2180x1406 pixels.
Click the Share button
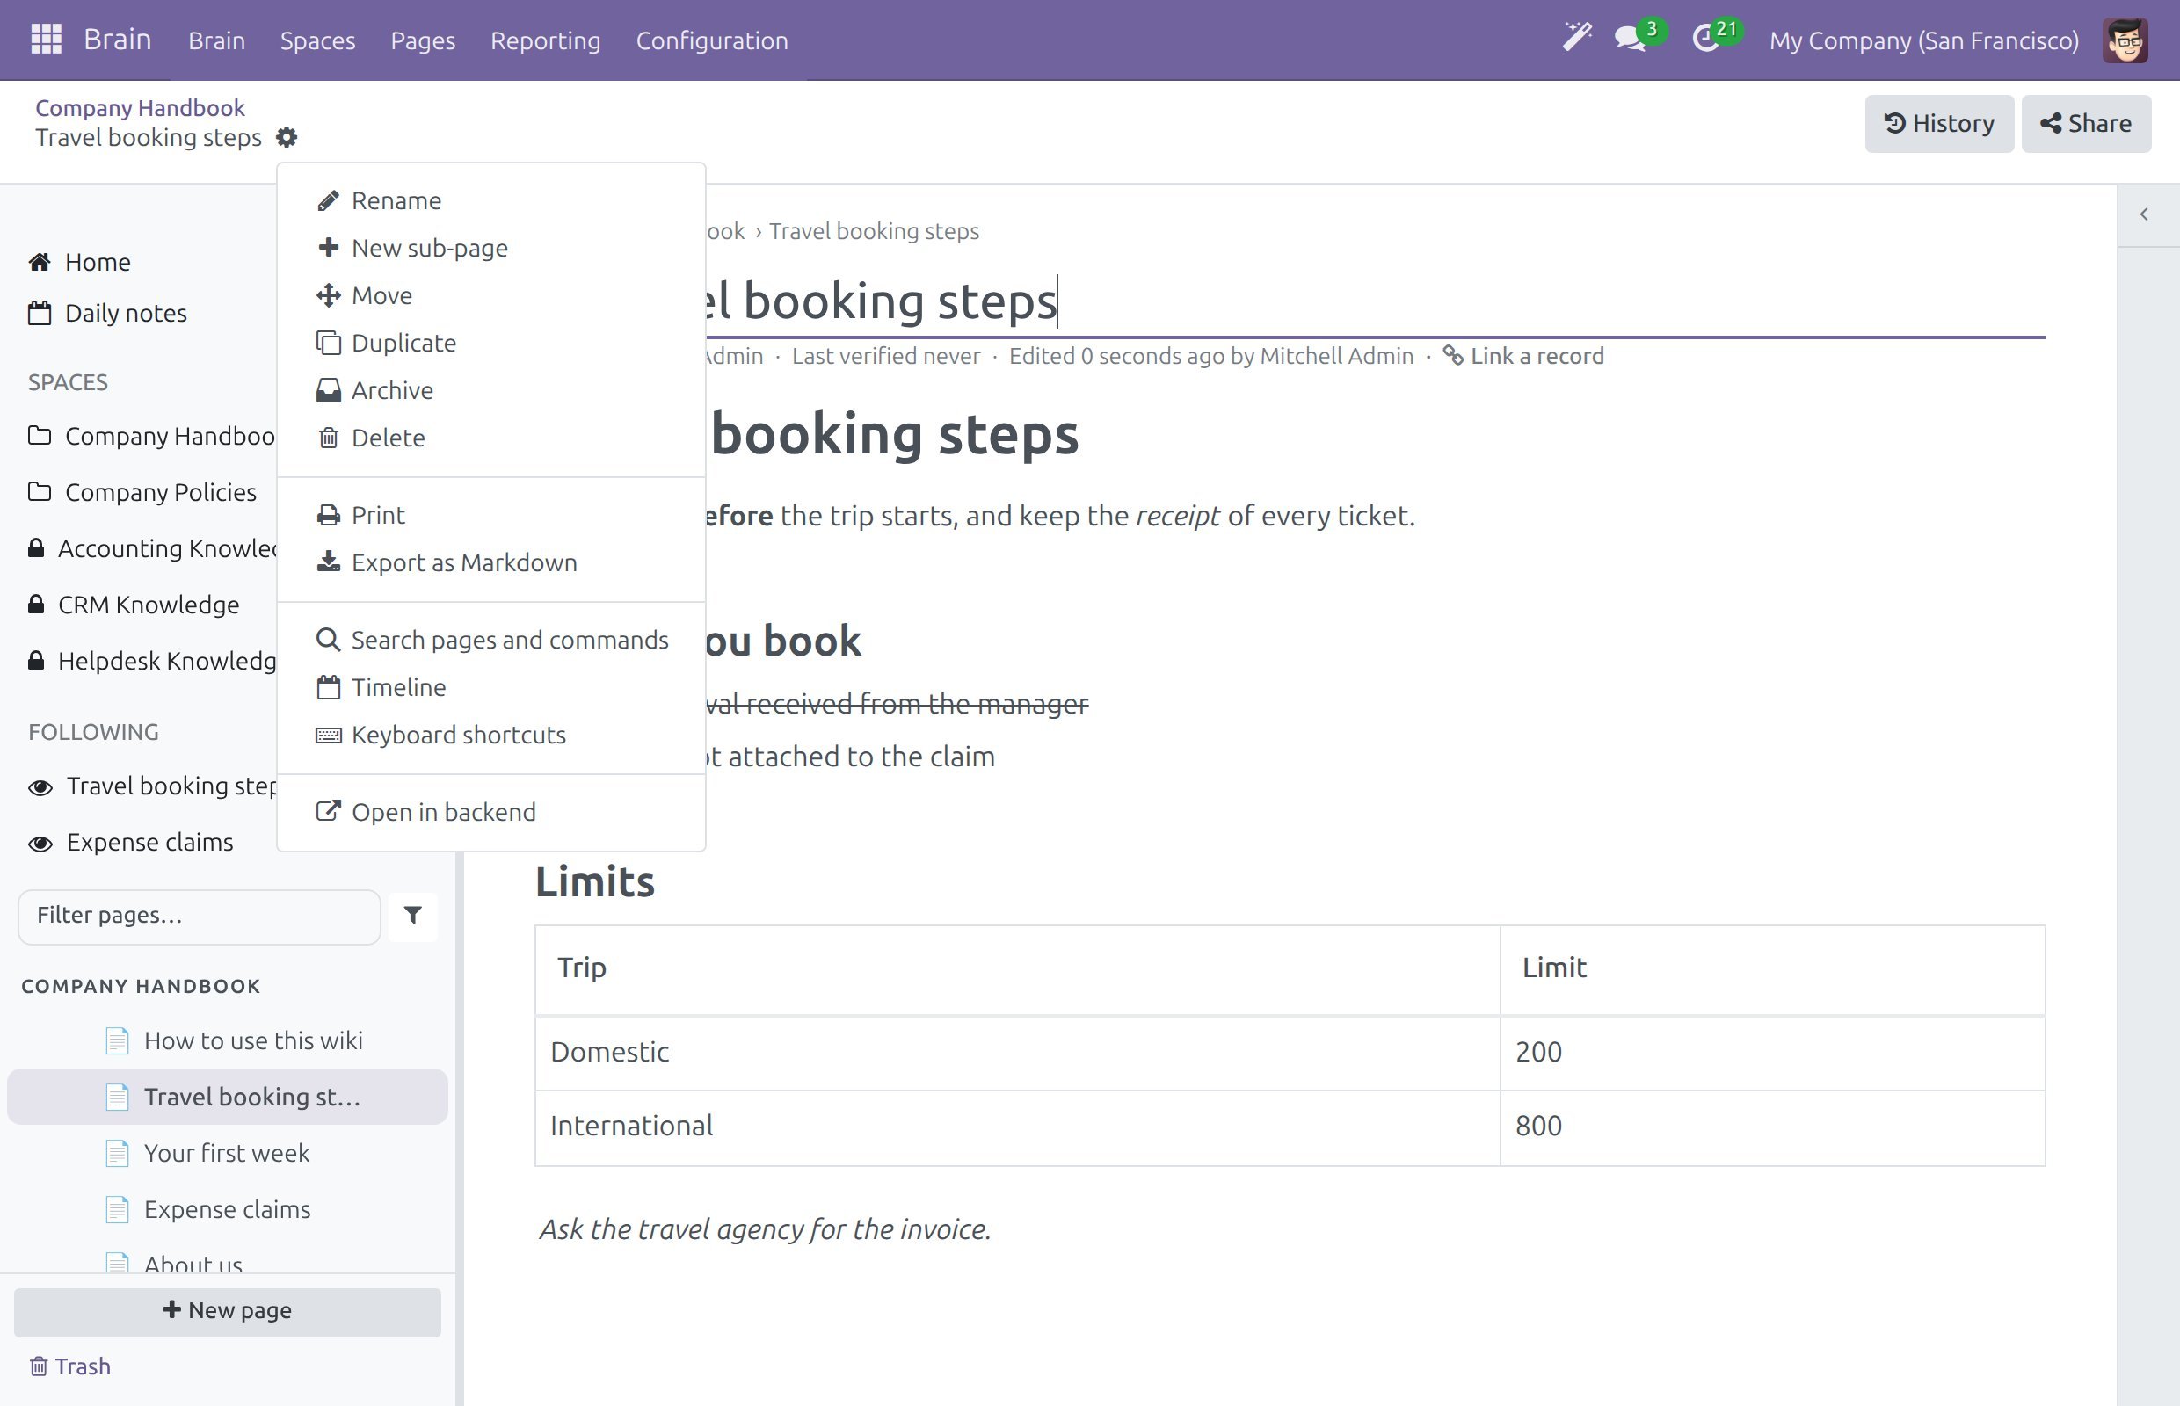[x=2086, y=123]
